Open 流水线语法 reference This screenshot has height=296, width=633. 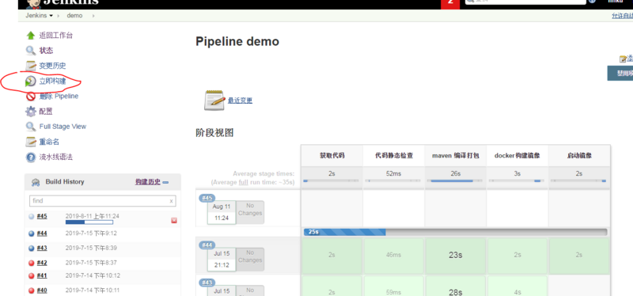coord(56,157)
